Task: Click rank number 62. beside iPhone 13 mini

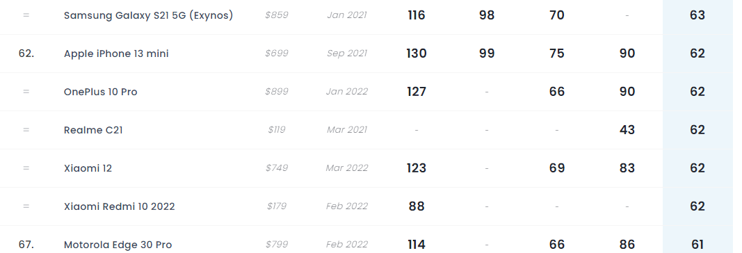Action: pyautogui.click(x=26, y=54)
